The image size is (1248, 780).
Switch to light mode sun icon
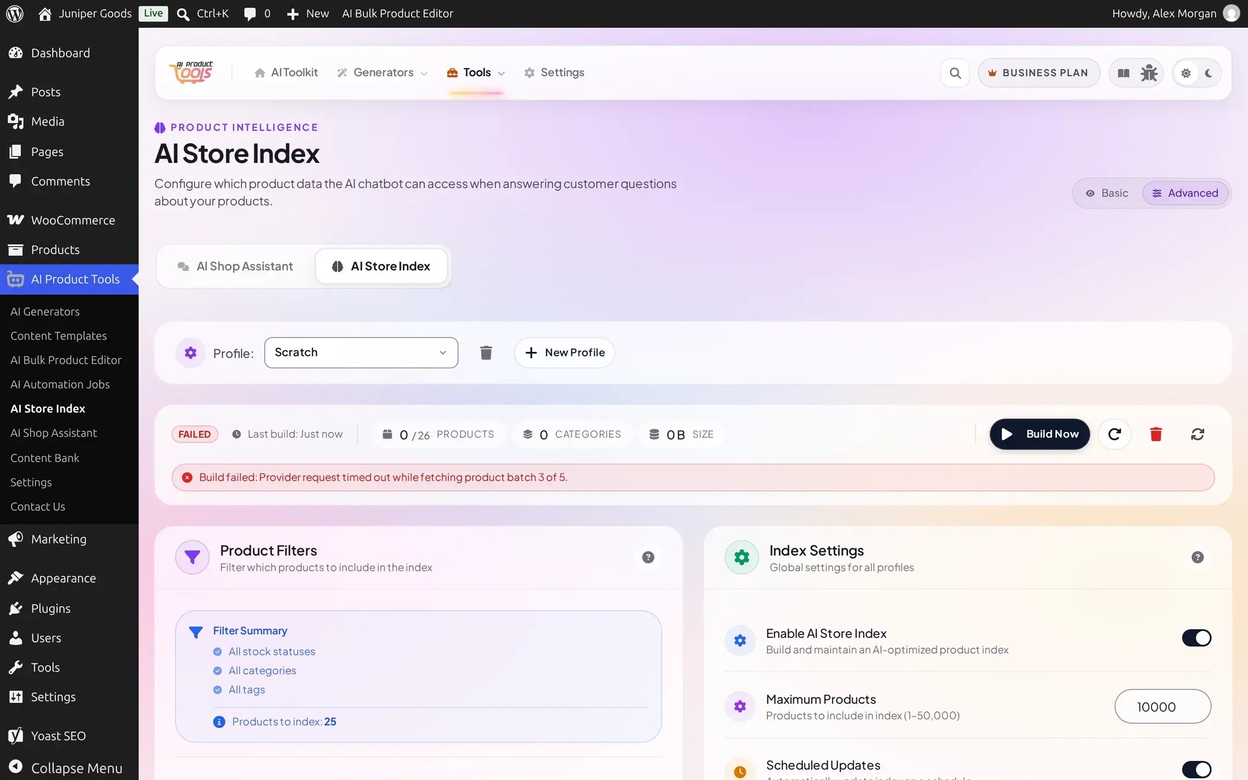click(1186, 73)
